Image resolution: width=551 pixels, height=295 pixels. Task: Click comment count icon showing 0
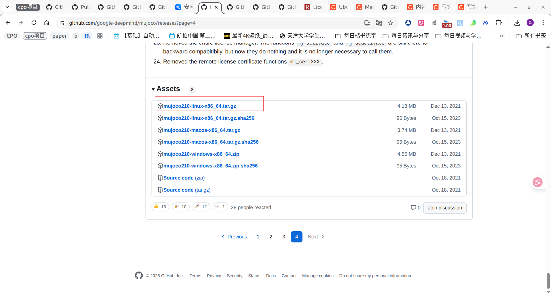(x=413, y=207)
